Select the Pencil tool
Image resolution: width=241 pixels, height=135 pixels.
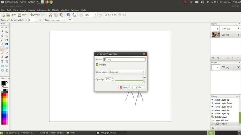[x=2, y=53]
